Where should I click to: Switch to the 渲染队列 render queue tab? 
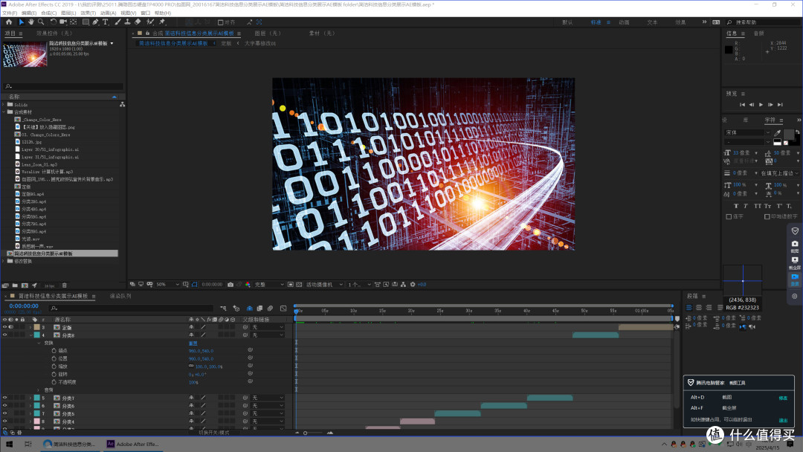click(x=120, y=297)
